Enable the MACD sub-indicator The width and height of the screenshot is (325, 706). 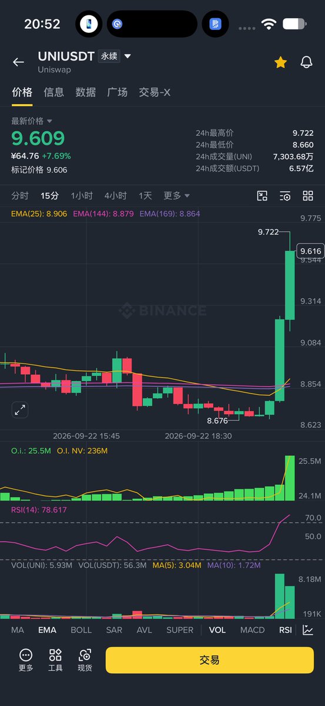click(x=253, y=630)
